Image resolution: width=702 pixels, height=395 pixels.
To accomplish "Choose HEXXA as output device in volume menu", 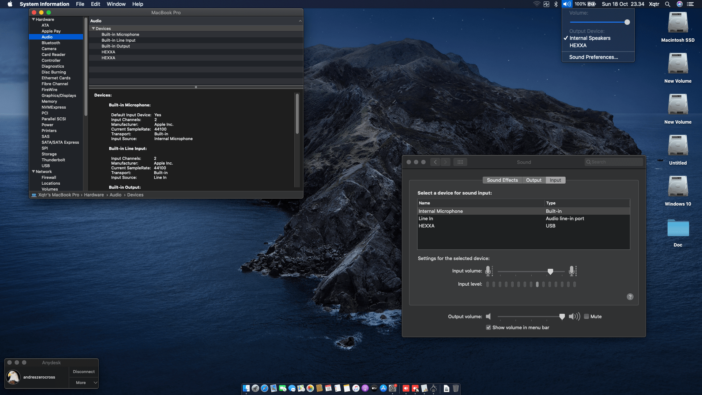I will pyautogui.click(x=598, y=45).
